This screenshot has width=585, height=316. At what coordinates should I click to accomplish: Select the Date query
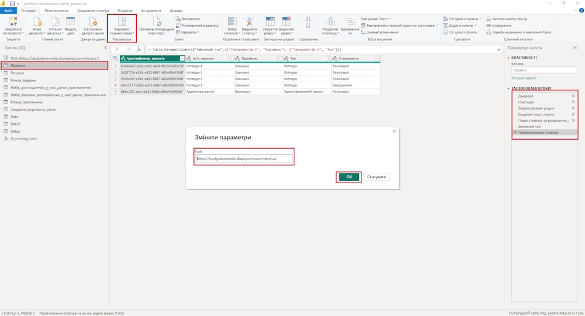tap(55, 117)
